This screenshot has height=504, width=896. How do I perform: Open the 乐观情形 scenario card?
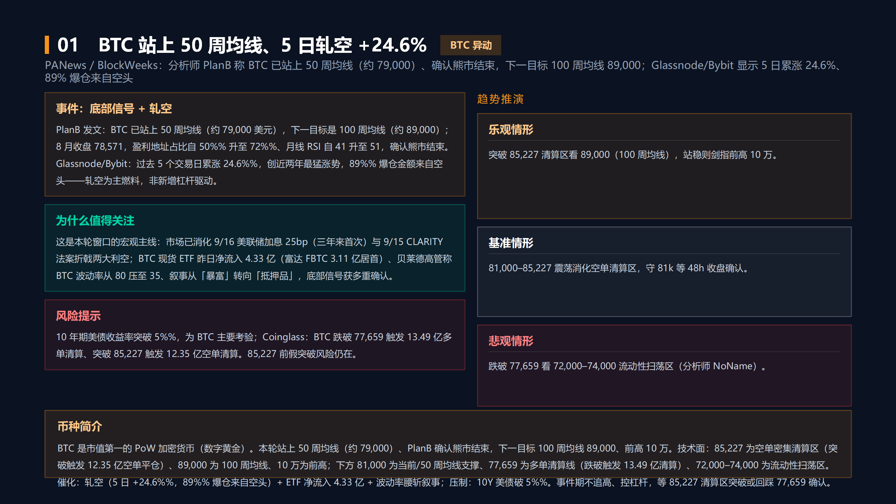664,166
